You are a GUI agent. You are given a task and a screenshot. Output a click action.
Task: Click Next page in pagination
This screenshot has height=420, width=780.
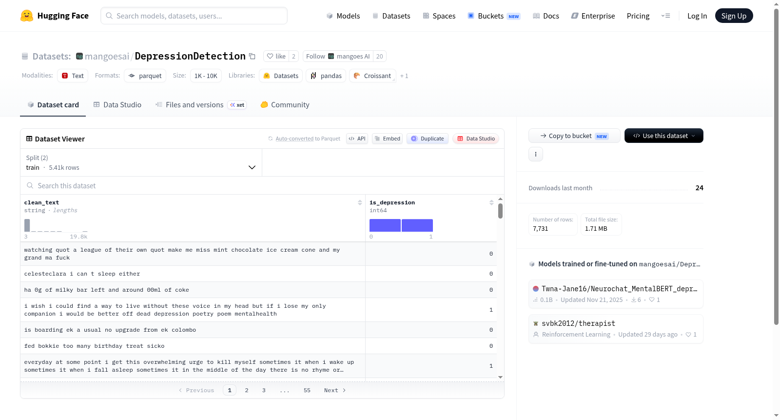335,390
